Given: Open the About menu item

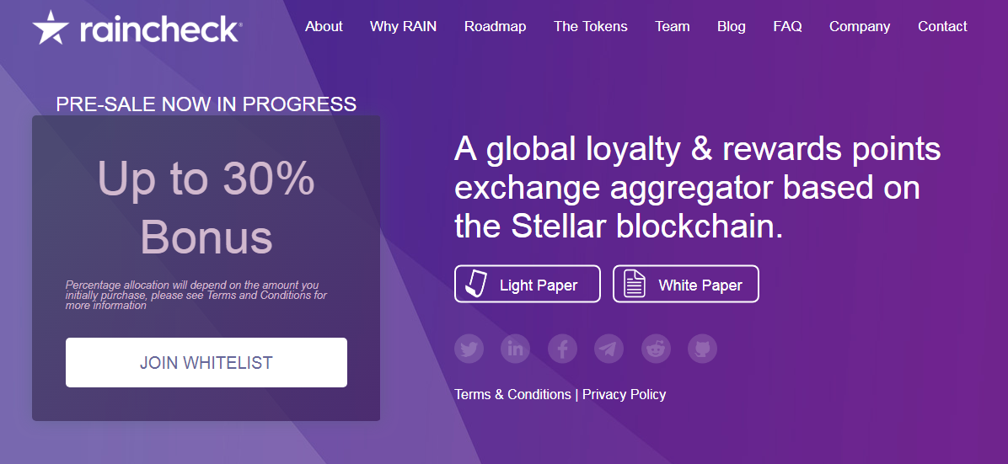Looking at the screenshot, I should click(324, 26).
